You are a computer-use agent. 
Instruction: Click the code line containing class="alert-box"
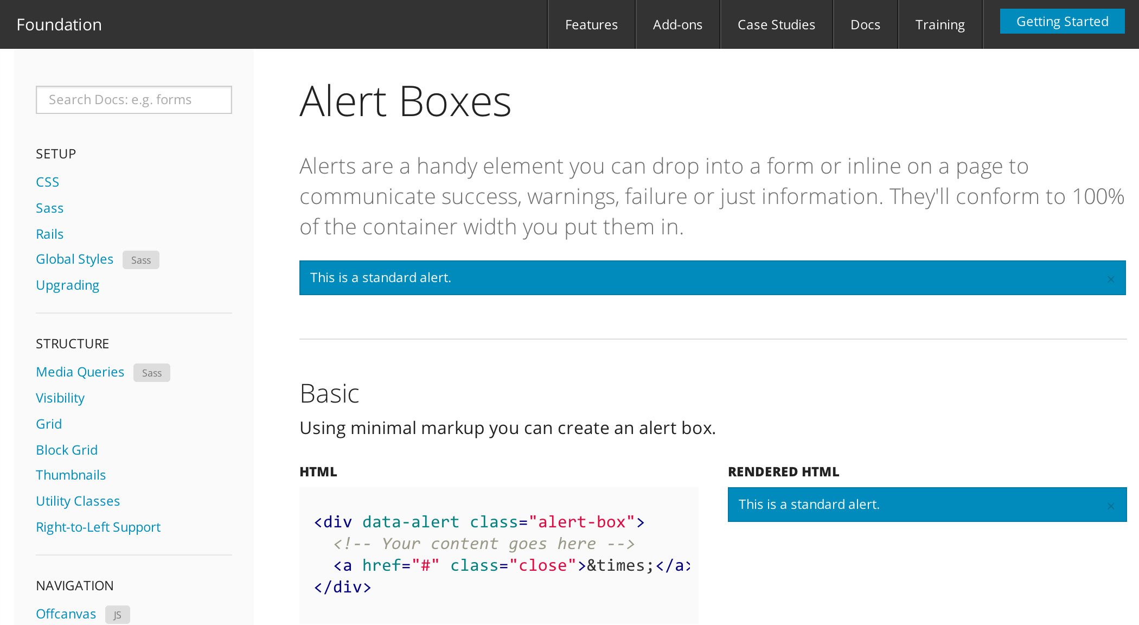tap(479, 522)
